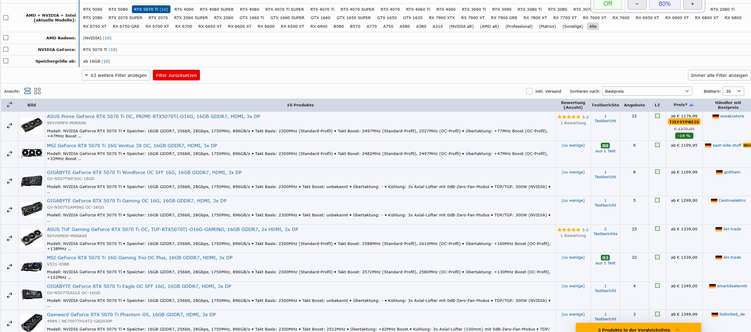
Task: Open MSI Ventus 3X OC product thumbnail
Action: click(x=32, y=153)
